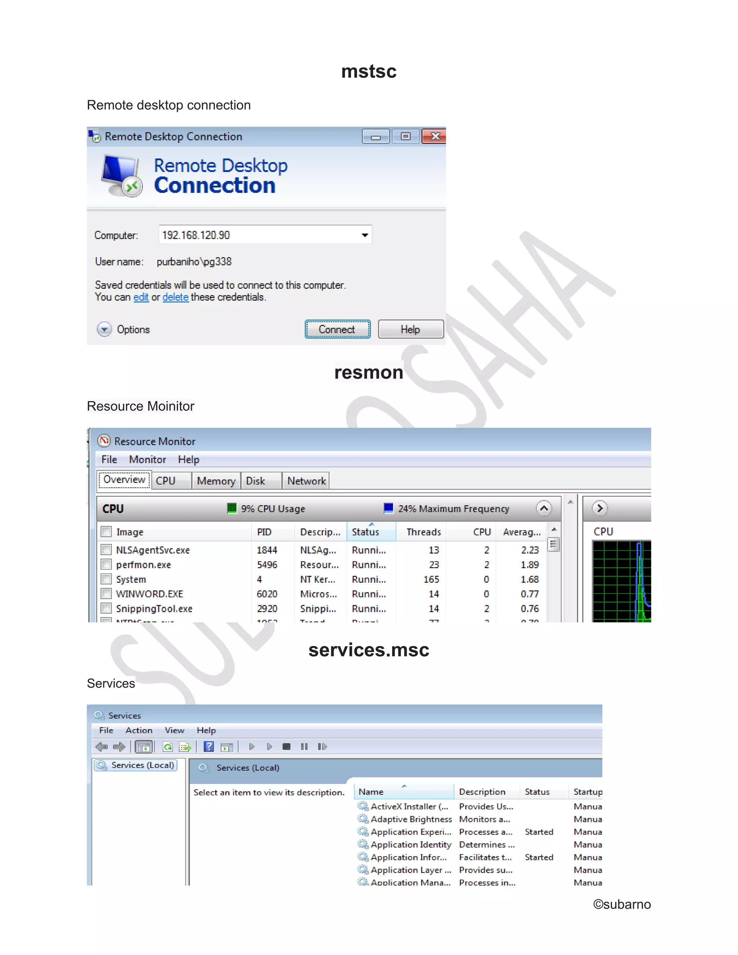Check the WINWORD.EXE process checkbox

click(x=106, y=594)
